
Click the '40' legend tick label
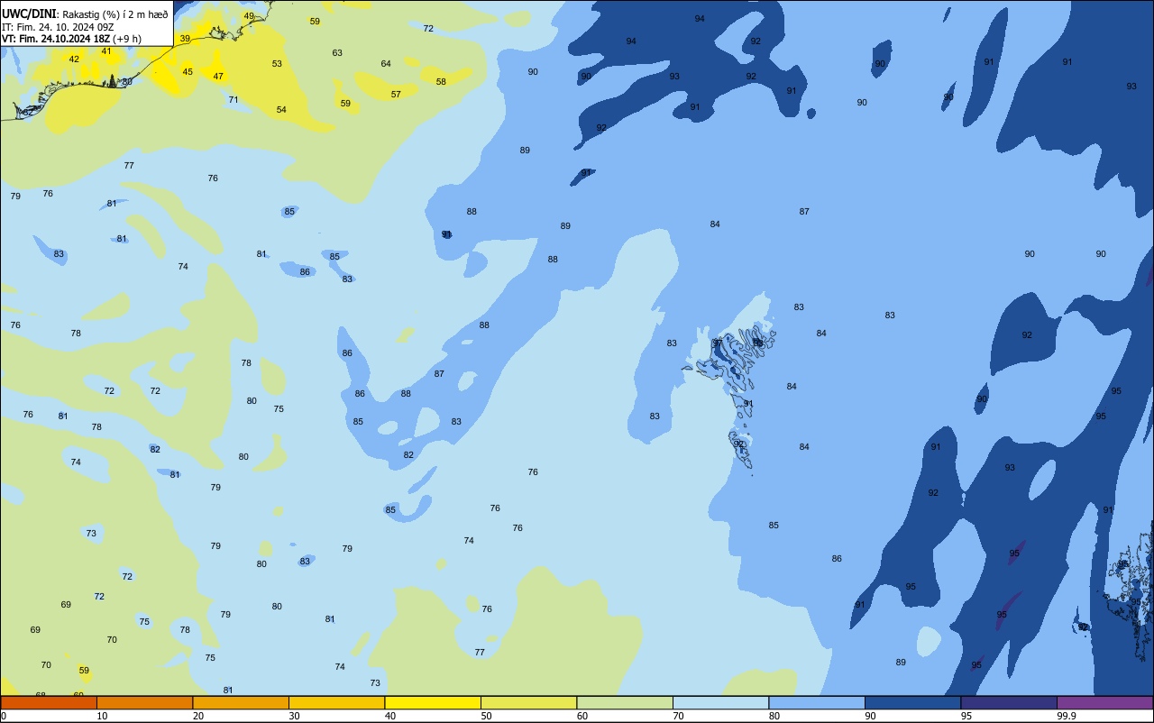pos(390,716)
